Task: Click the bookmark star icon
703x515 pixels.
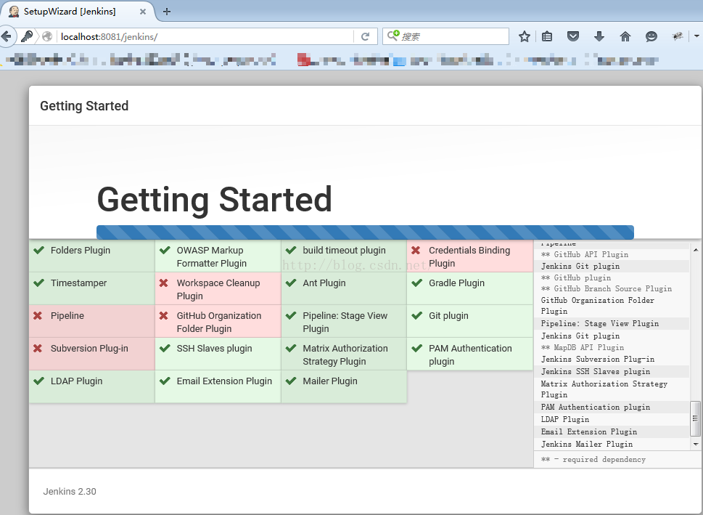Action: (x=524, y=37)
